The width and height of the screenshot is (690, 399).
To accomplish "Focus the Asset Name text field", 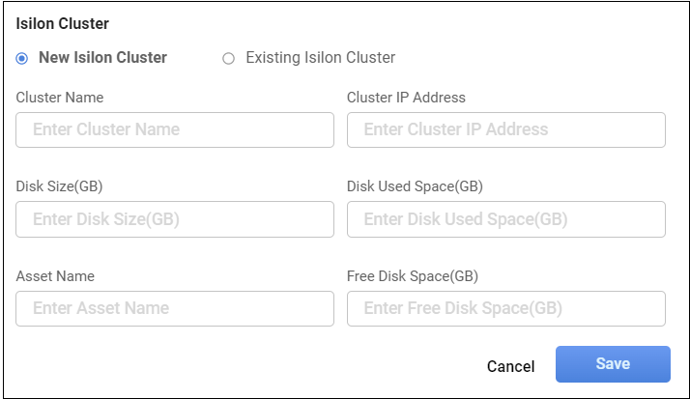I will point(175,309).
